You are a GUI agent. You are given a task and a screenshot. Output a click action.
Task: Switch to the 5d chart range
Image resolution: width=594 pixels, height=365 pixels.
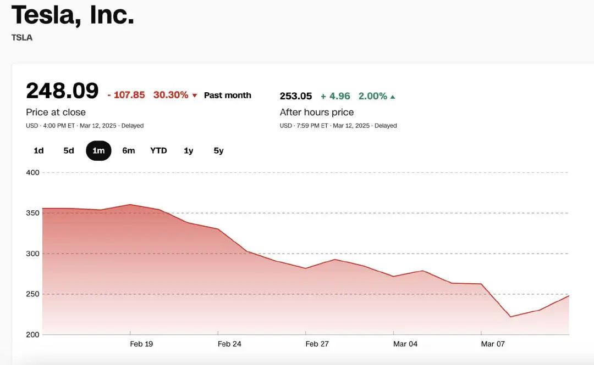pyautogui.click(x=69, y=150)
